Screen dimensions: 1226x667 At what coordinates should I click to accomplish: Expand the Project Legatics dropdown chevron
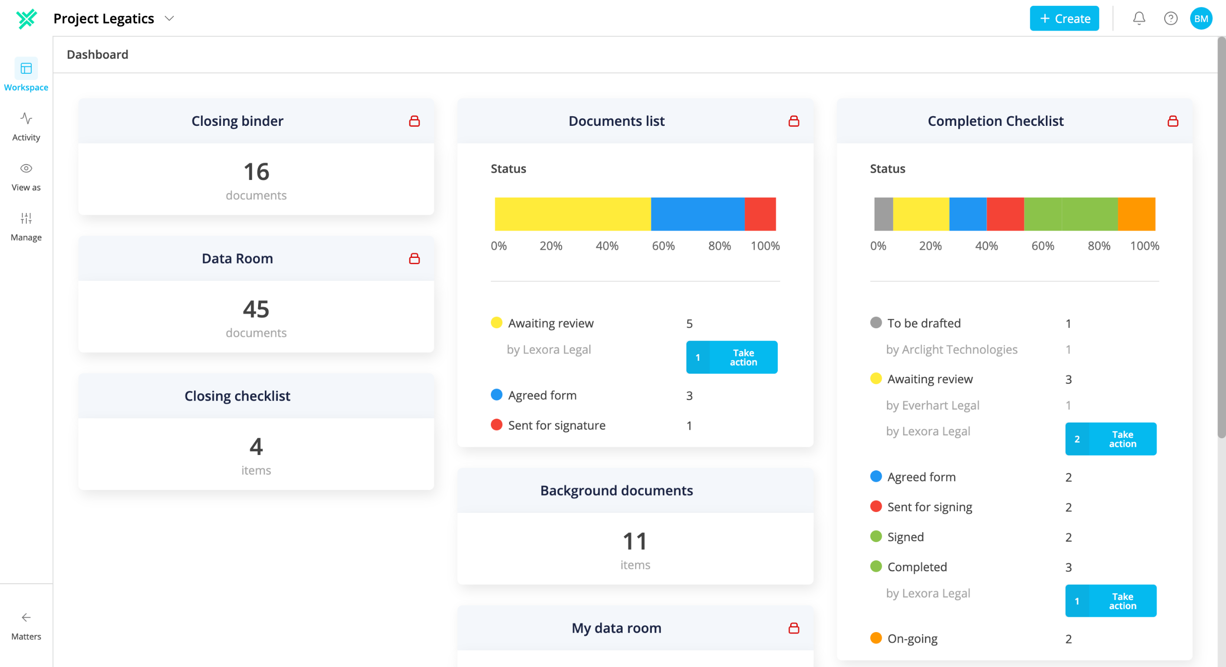[x=169, y=19]
